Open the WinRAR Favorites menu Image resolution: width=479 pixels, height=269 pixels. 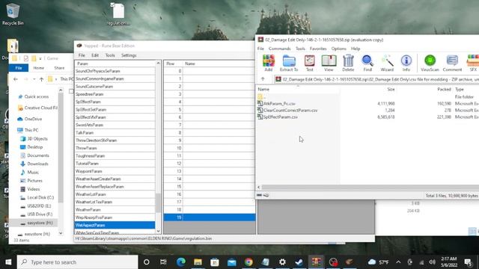click(x=318, y=49)
